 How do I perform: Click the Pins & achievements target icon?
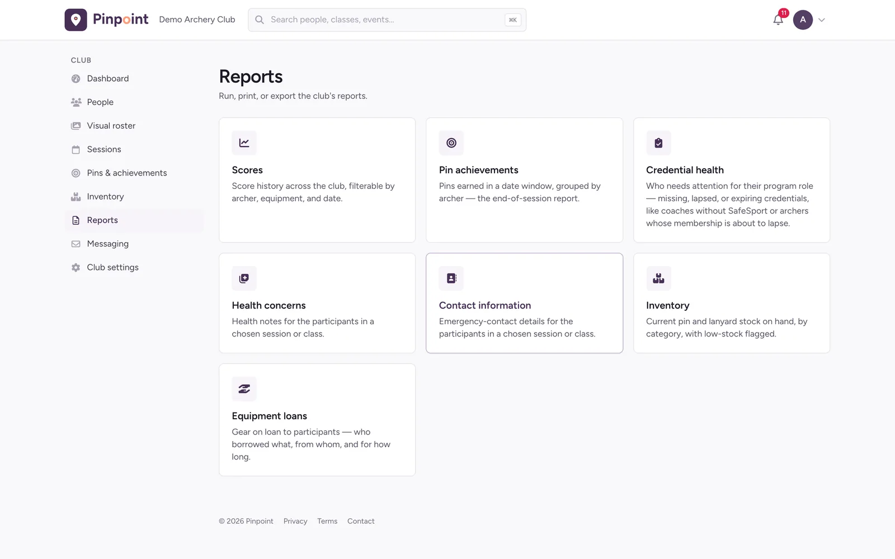point(76,173)
